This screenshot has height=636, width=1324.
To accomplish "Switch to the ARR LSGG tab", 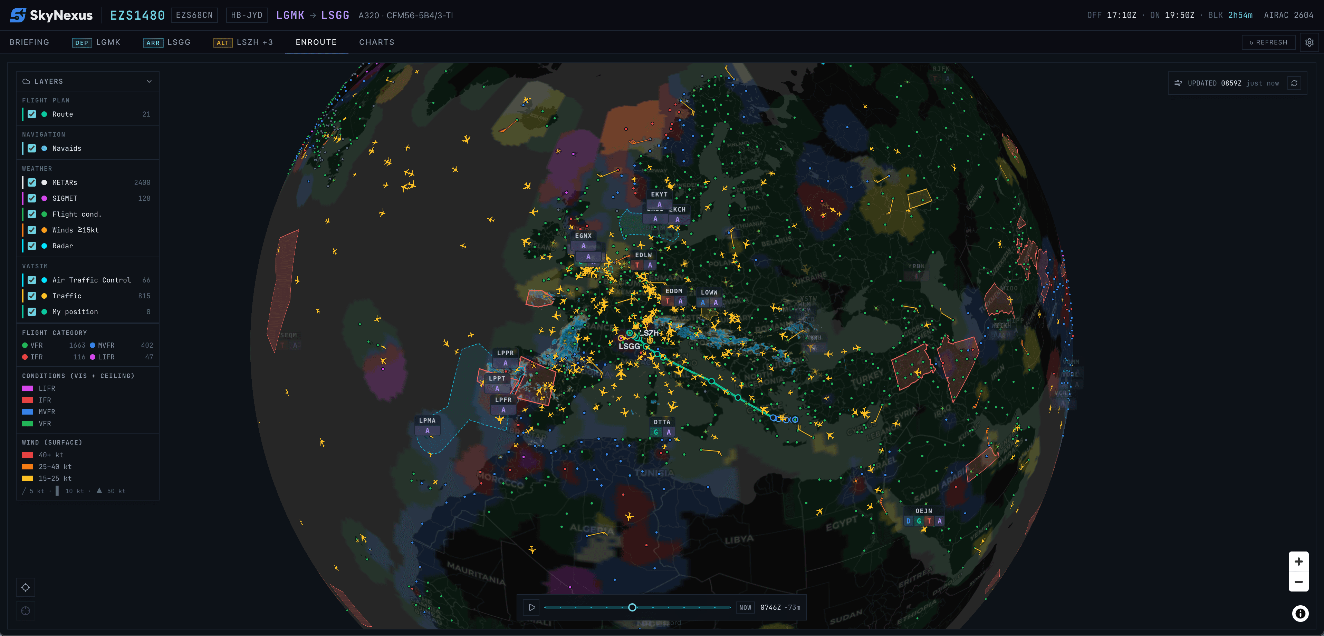I will coord(167,42).
